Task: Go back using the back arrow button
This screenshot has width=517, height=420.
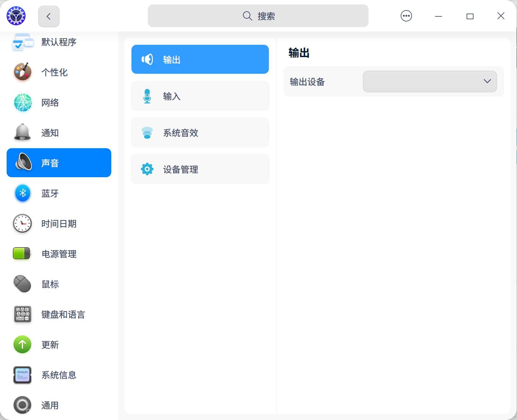Action: coord(49,16)
